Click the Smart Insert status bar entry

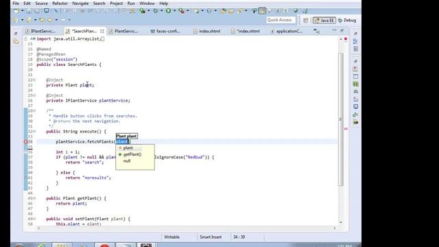coord(211,237)
